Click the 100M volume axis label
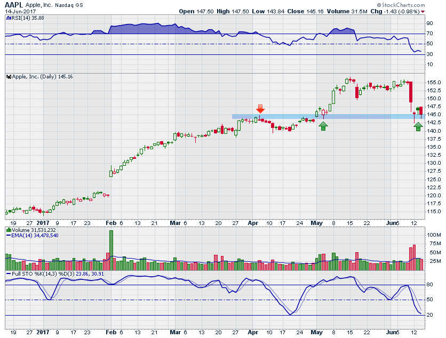Image resolution: width=446 pixels, height=338 pixels. tap(434, 235)
